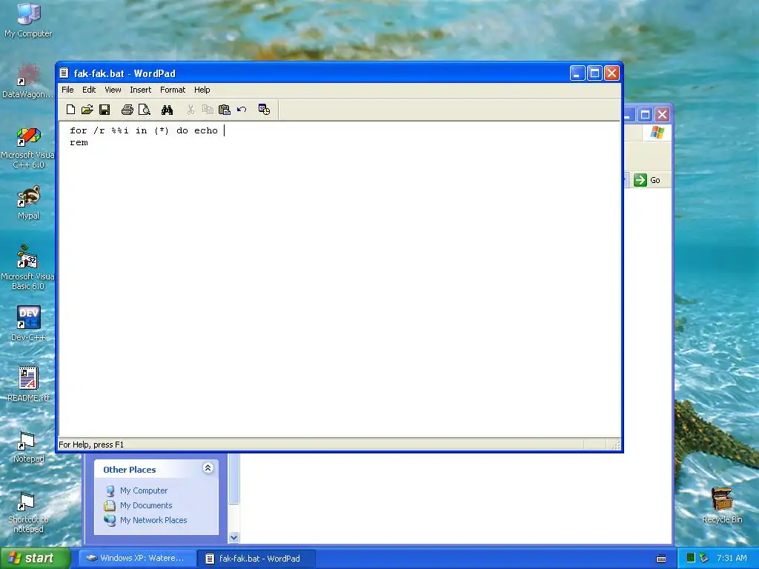Maximize the background Explorer window
The image size is (759, 569).
(x=645, y=115)
